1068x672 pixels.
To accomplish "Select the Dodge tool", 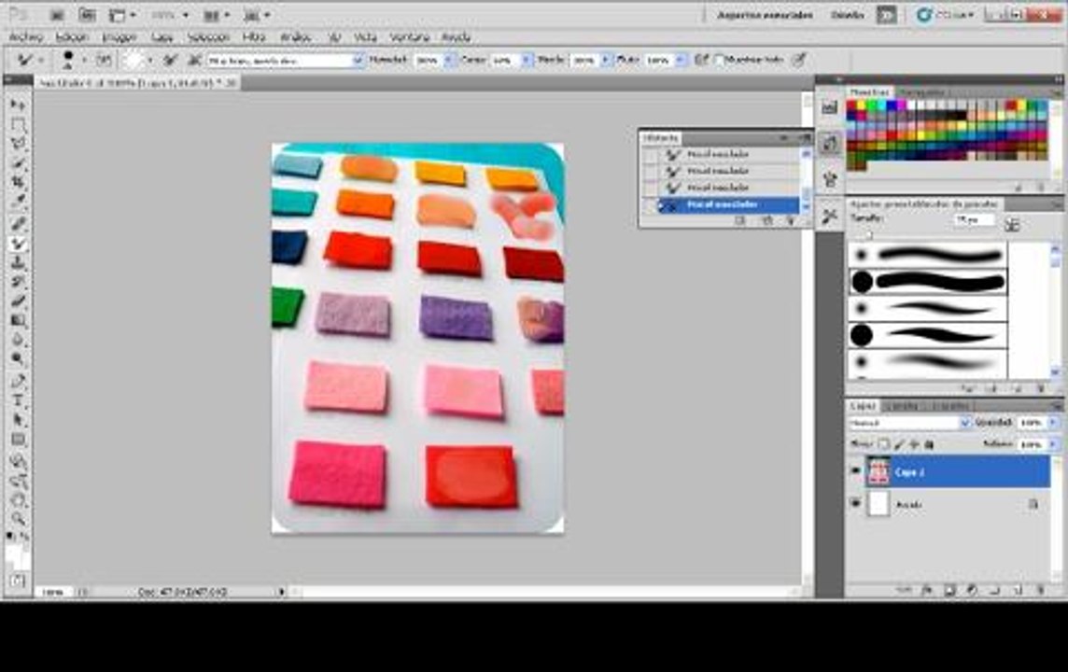I will 19,358.
